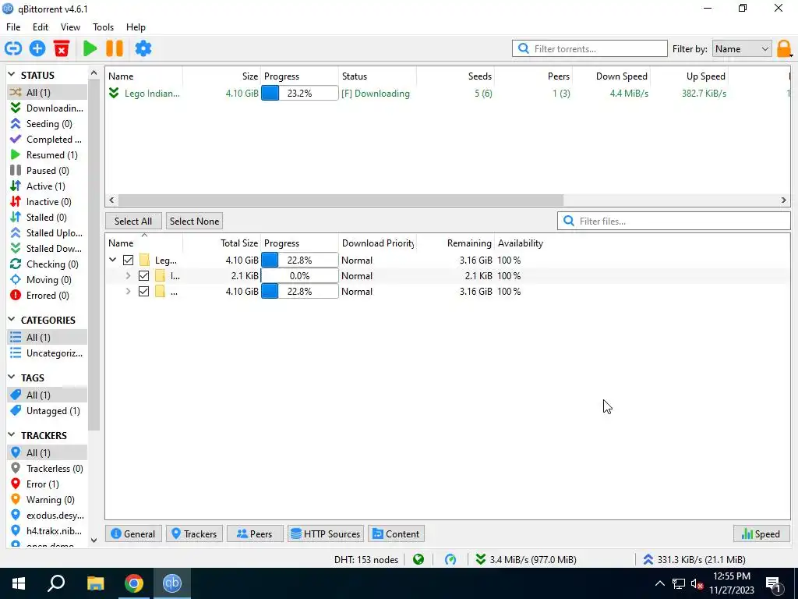Open Windows Start menu

tap(19, 583)
